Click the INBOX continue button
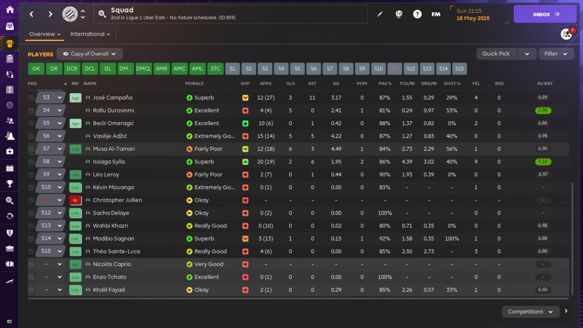Viewport: 583px width, 328px height. pyautogui.click(x=546, y=14)
